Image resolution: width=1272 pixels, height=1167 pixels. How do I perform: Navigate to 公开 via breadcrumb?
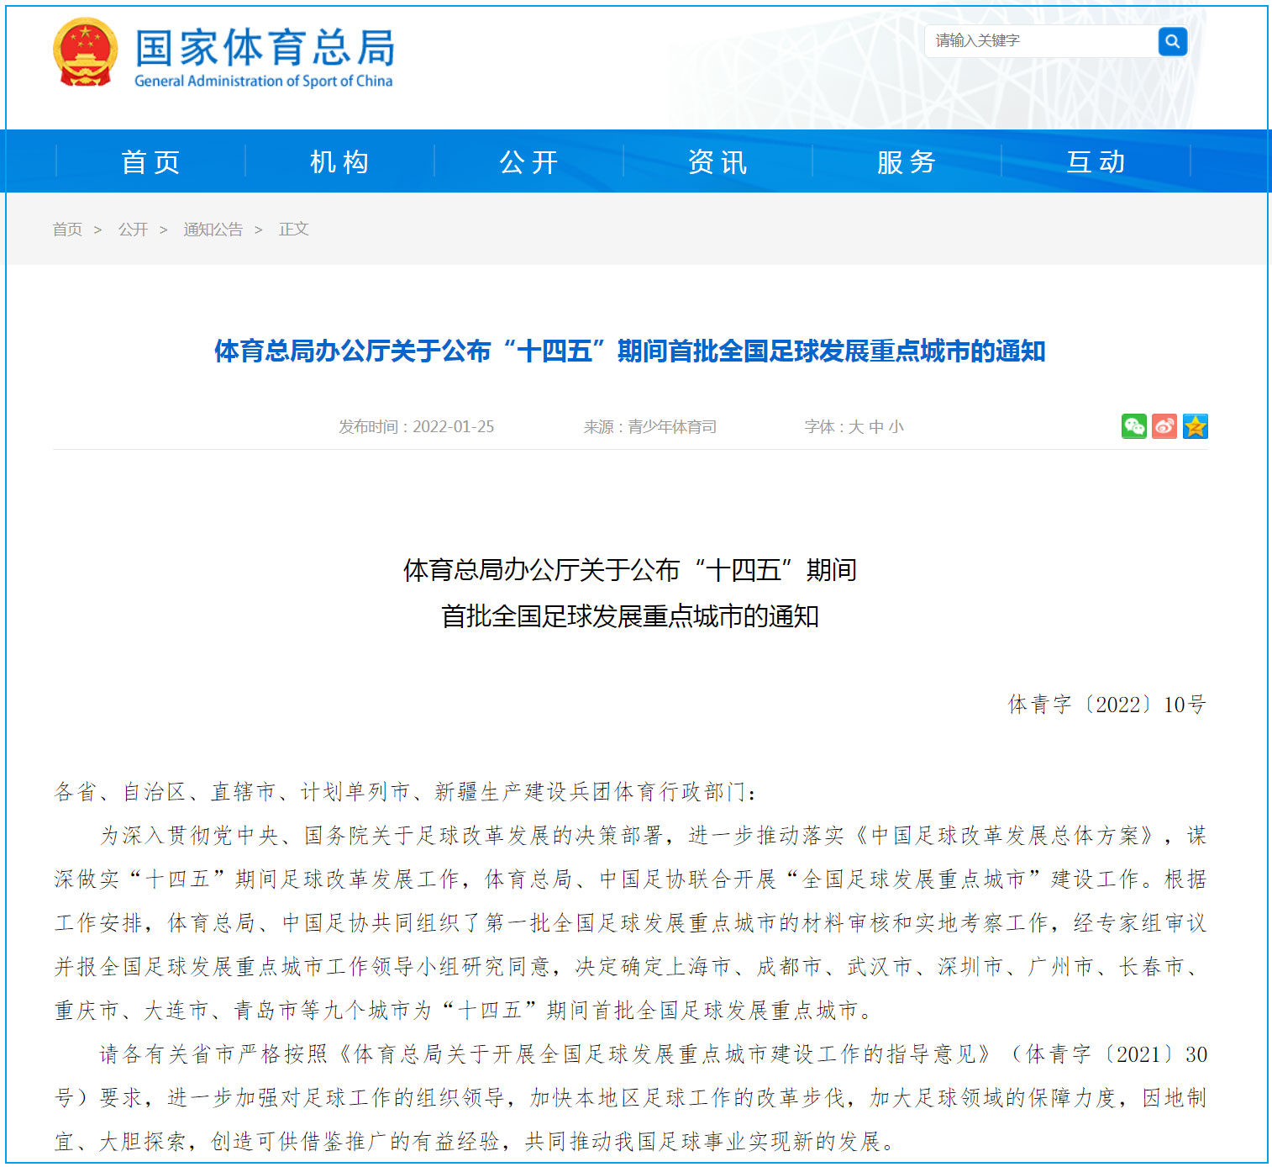point(133,230)
